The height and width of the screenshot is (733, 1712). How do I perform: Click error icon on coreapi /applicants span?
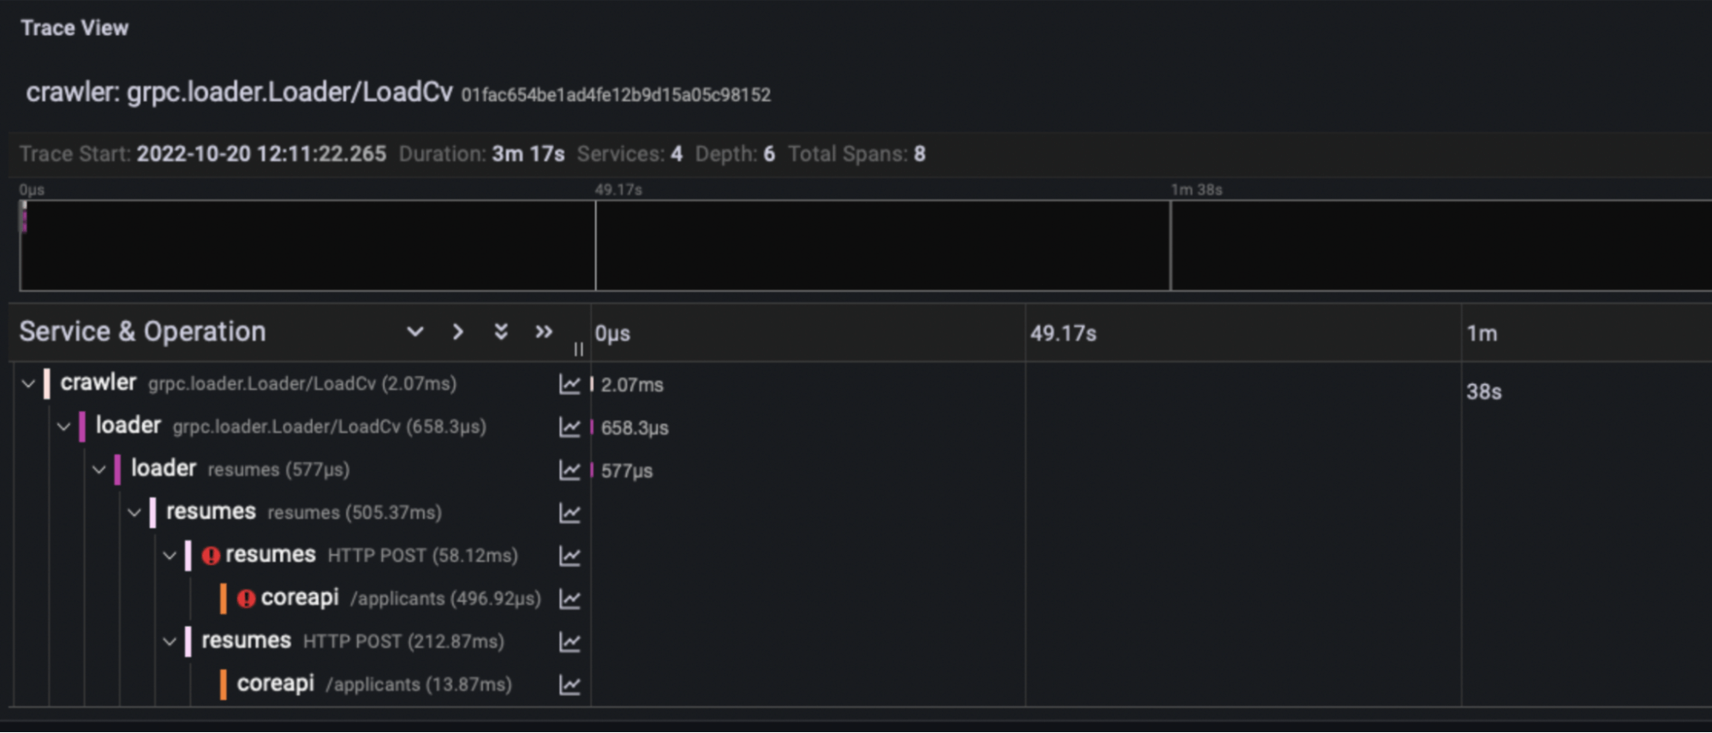point(246,599)
